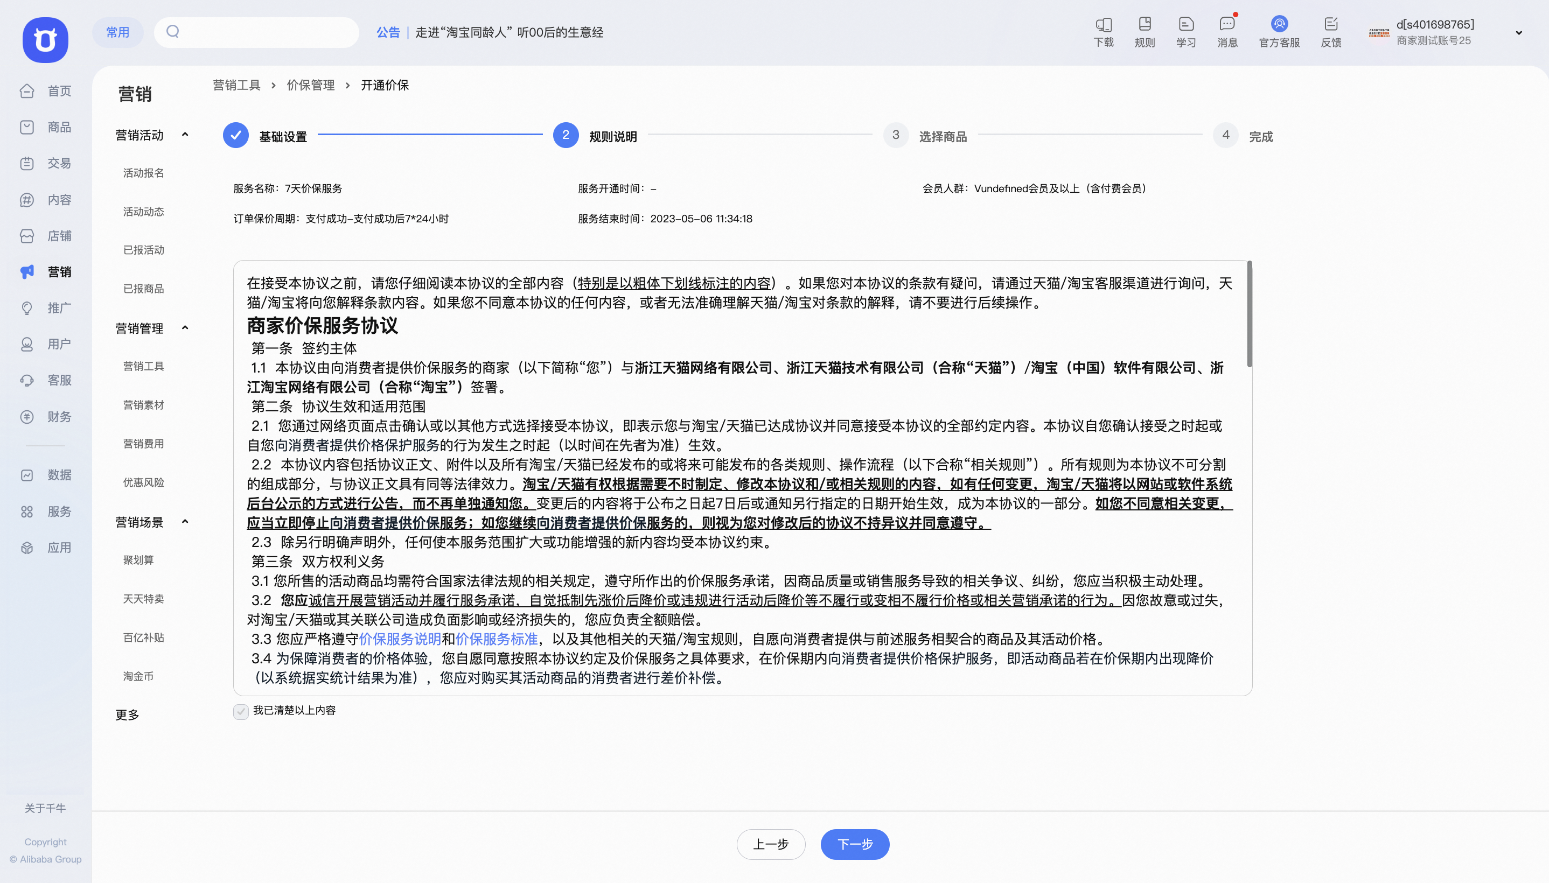The width and height of the screenshot is (1549, 883).
Task: Click the 商家价保服务协议 heading
Action: (x=322, y=326)
